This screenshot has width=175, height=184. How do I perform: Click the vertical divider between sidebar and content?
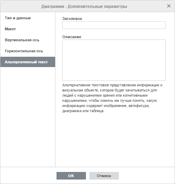click(x=55, y=89)
